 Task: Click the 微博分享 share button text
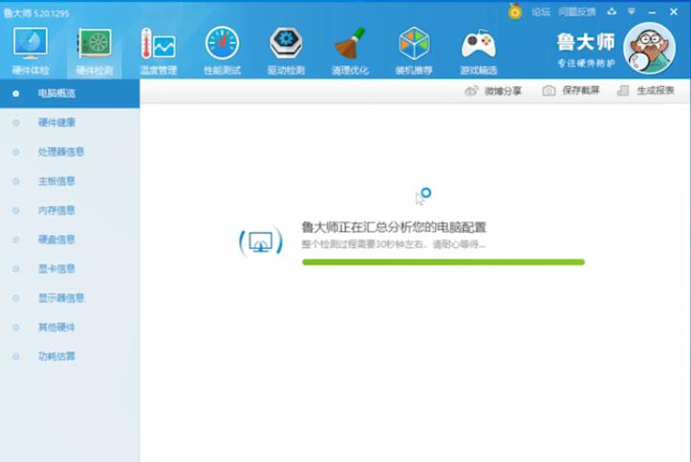click(x=503, y=91)
